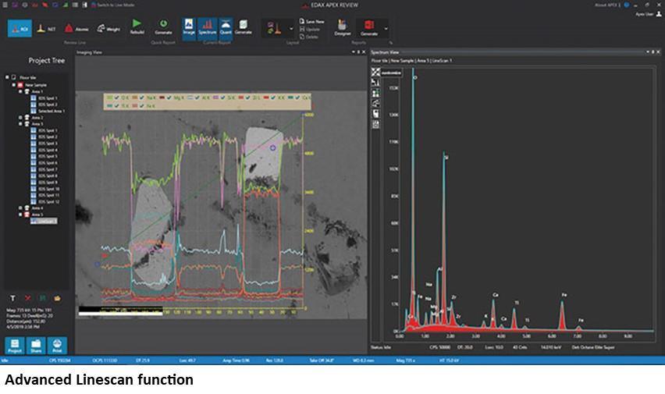Collapse the Area 5 tree node
This screenshot has width=665, height=394.
point(20,215)
